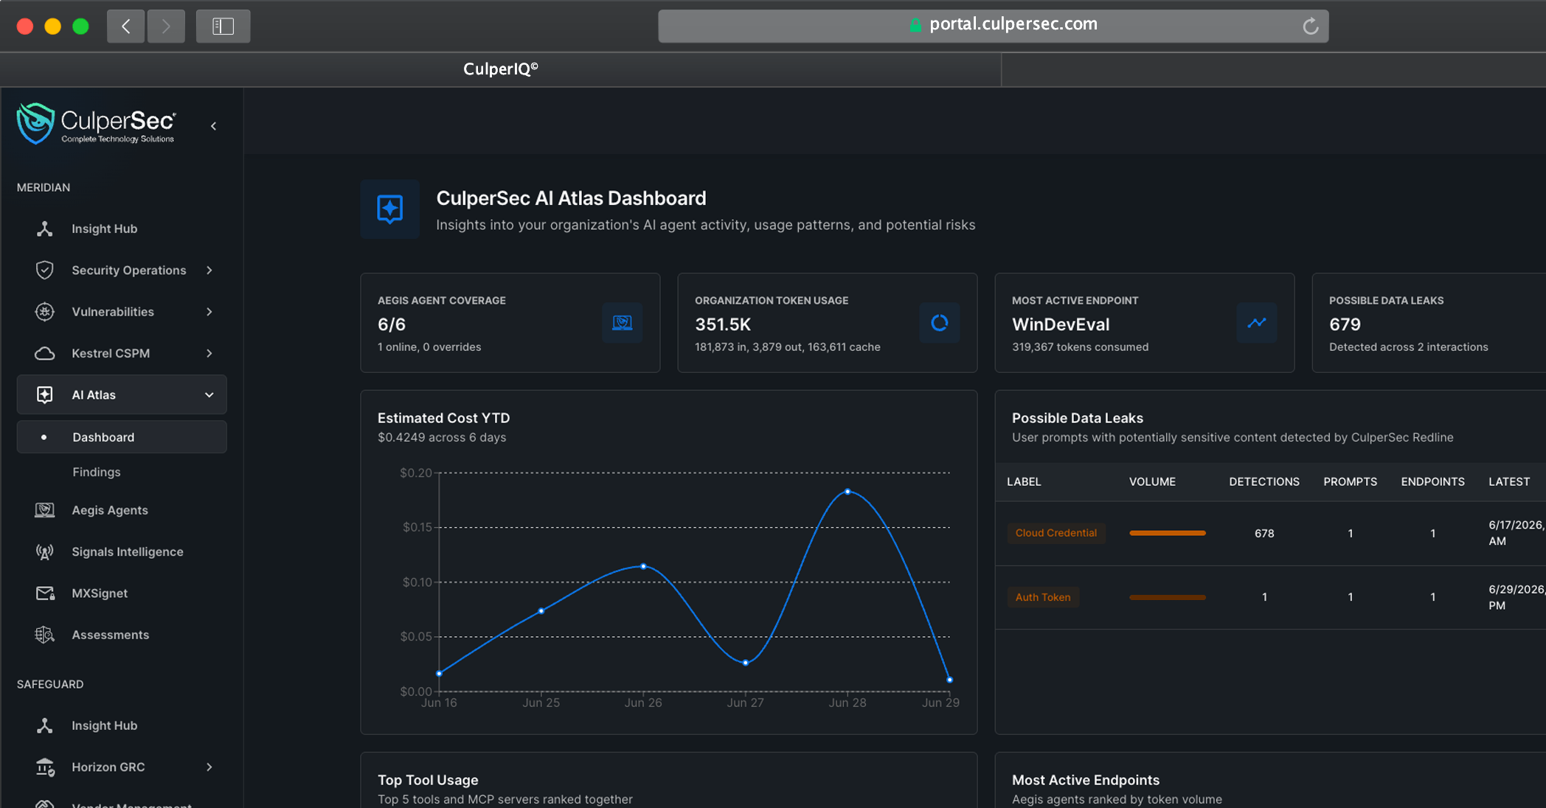Open MXSignet in the sidebar
The height and width of the screenshot is (808, 1546).
(x=100, y=593)
